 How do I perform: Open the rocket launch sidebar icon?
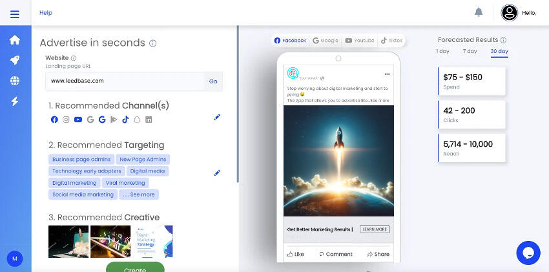coord(15,60)
